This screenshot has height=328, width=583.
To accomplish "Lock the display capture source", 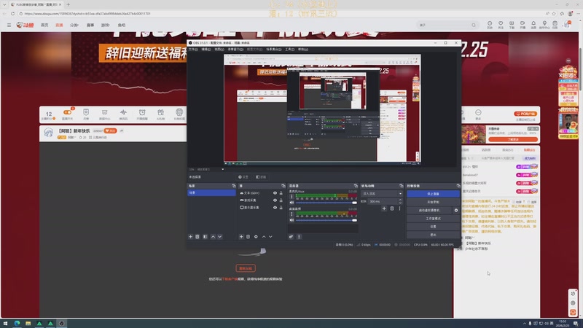I will (x=281, y=208).
